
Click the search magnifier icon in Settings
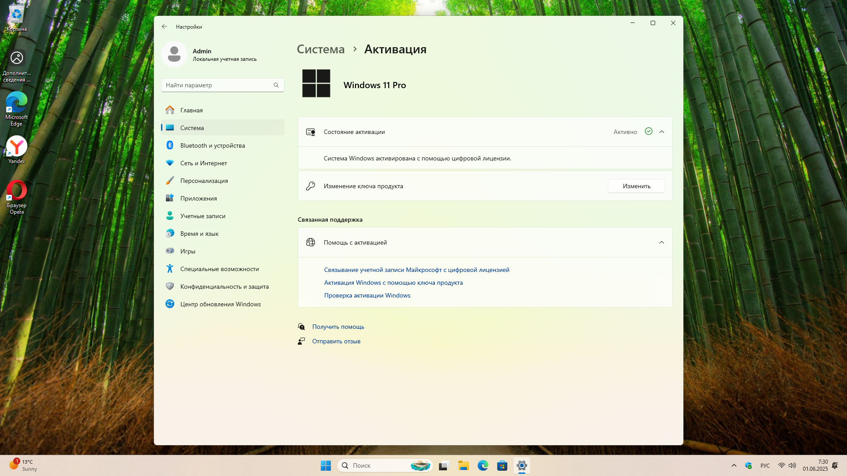click(276, 85)
